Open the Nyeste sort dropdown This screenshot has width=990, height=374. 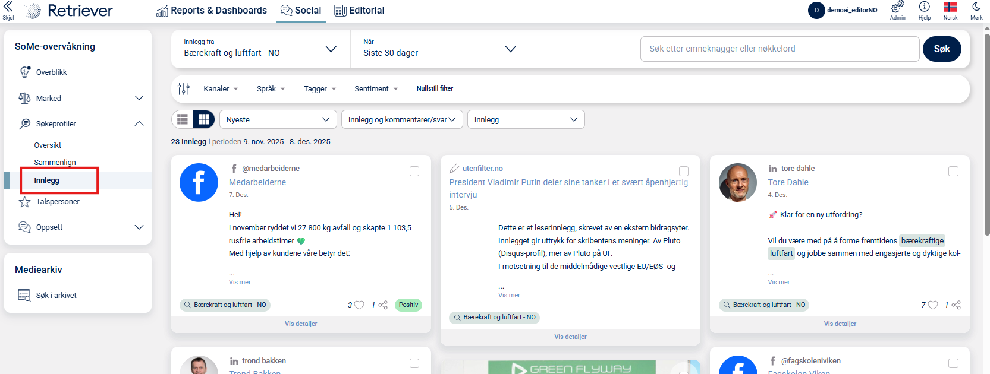point(278,119)
